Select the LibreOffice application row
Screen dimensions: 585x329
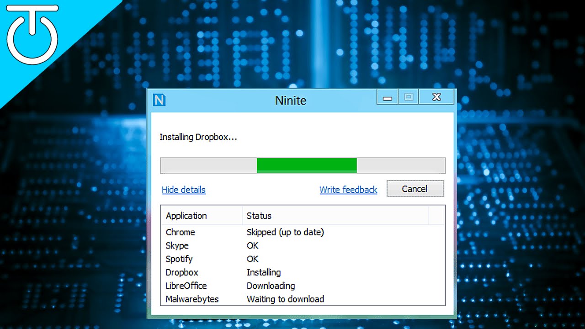point(303,286)
